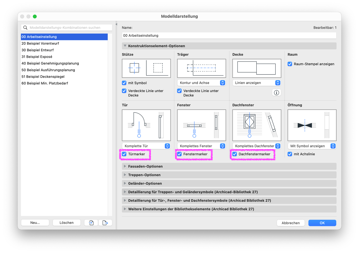Open the 'Linien anzeigen' dropdown
The width and height of the screenshot is (359, 253).
coord(257,83)
